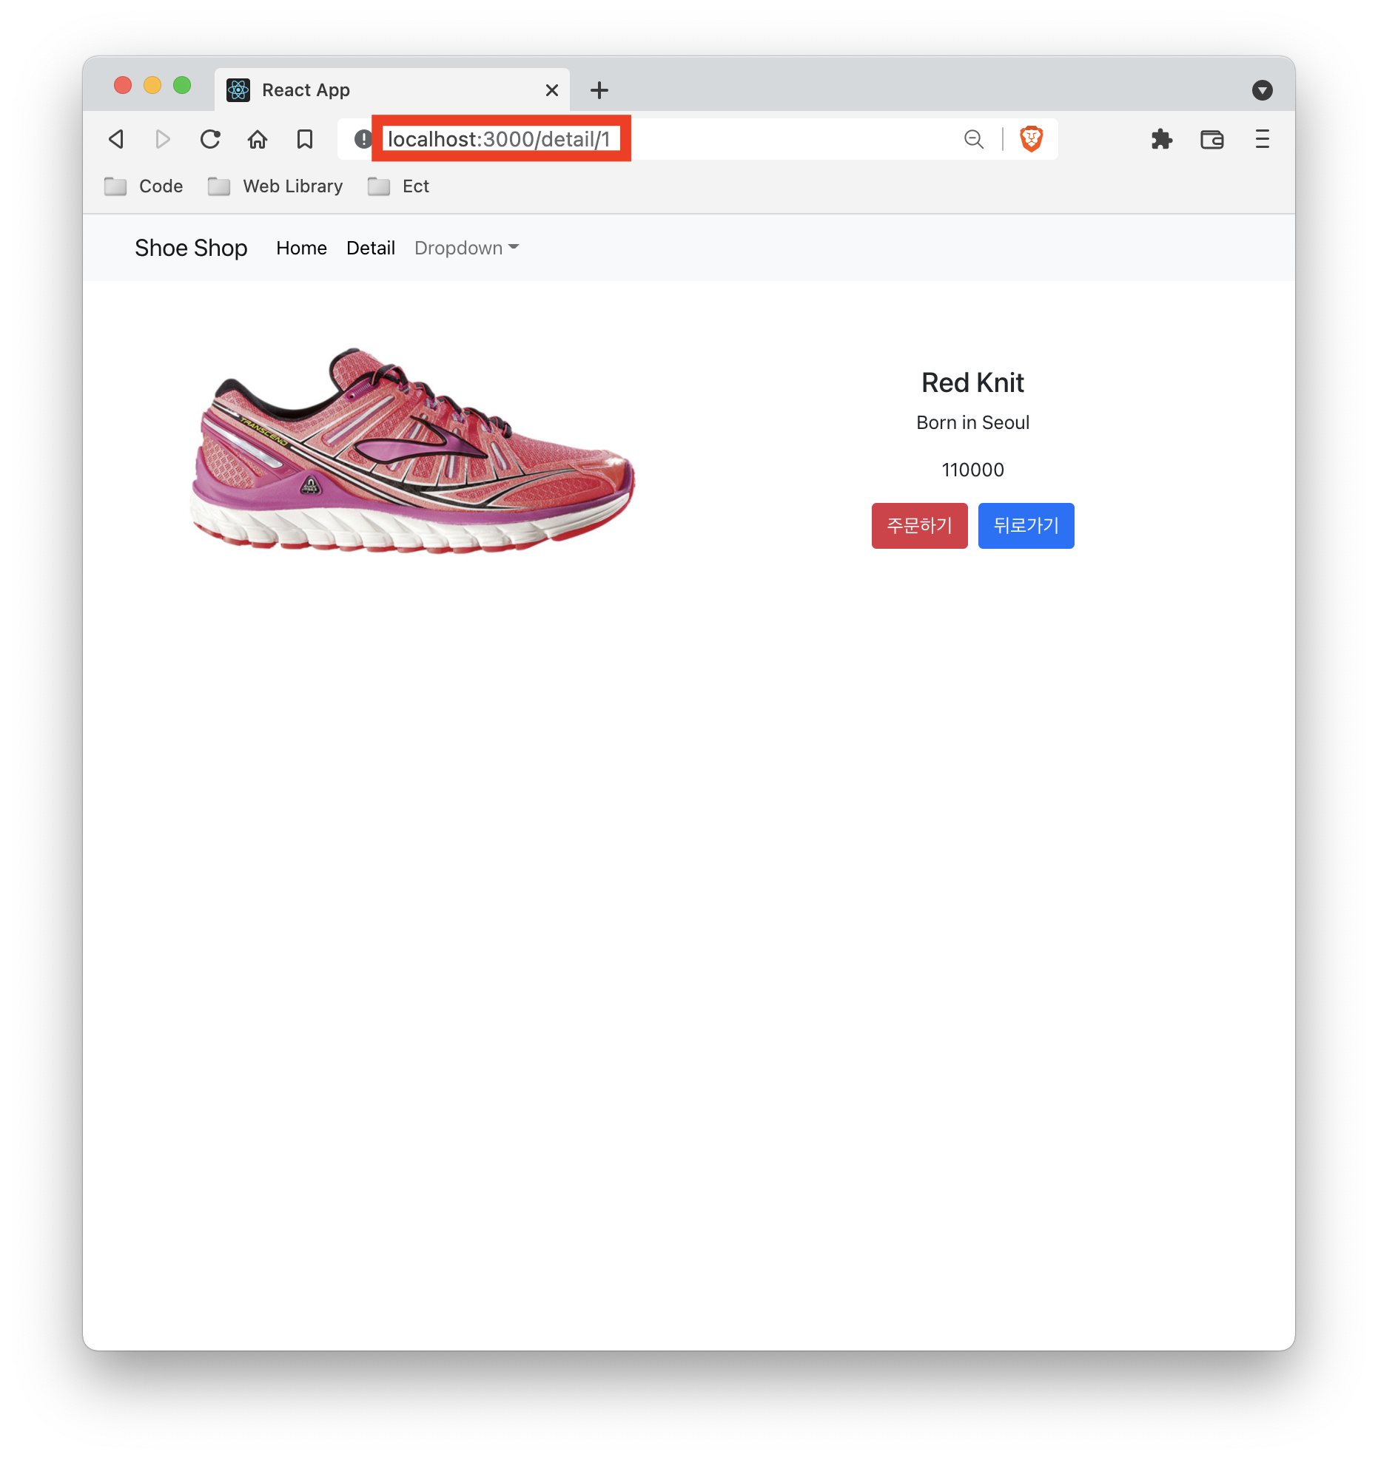This screenshot has width=1378, height=1460.
Task: Open the Brave wallet icon
Action: click(x=1212, y=139)
